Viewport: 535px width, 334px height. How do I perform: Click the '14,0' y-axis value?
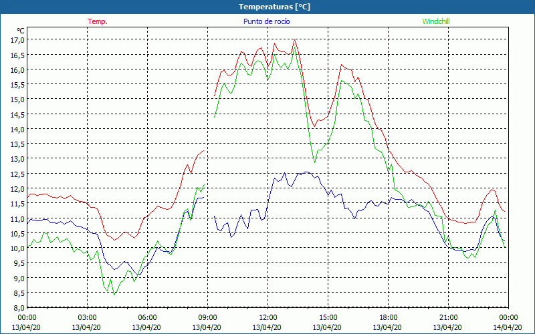click(18, 129)
